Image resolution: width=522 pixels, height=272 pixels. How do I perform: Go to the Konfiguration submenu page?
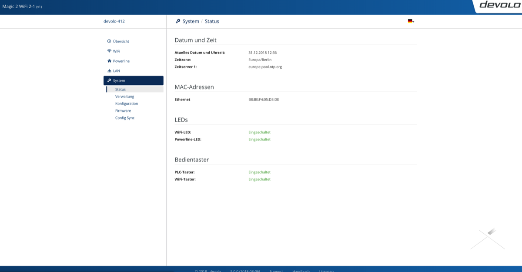(127, 104)
